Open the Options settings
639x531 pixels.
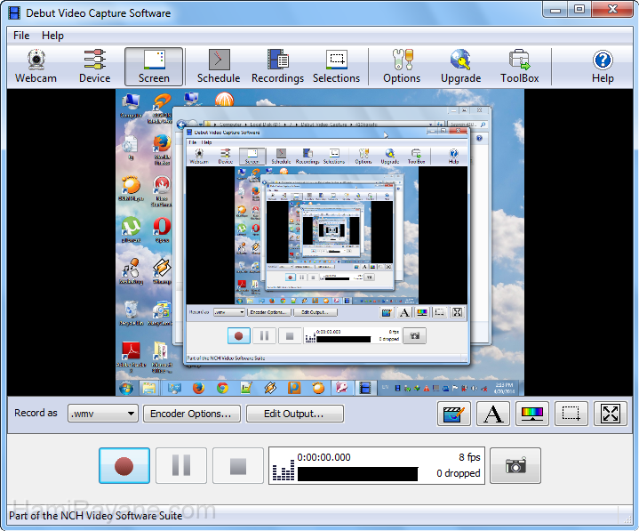(402, 67)
